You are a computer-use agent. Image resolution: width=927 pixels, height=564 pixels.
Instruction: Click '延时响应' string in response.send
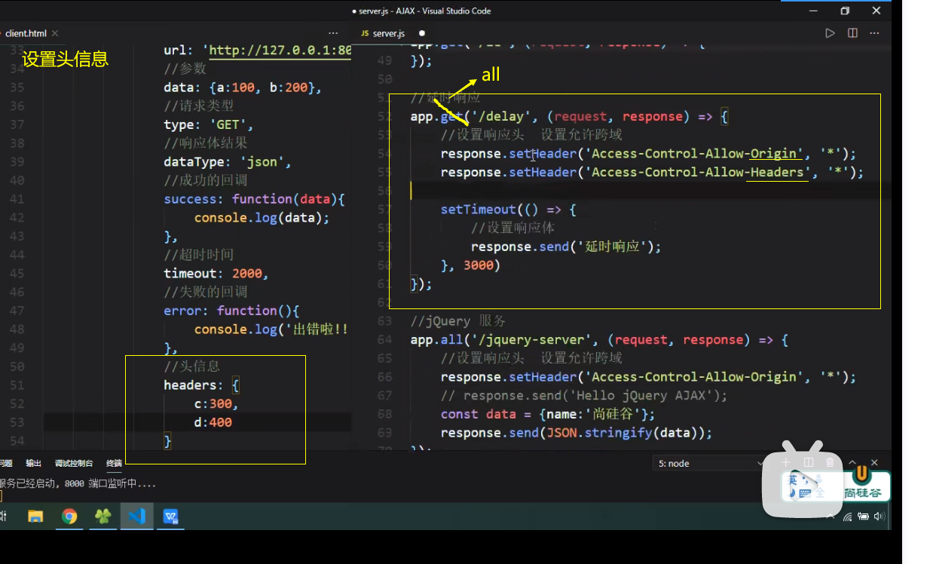pos(612,247)
